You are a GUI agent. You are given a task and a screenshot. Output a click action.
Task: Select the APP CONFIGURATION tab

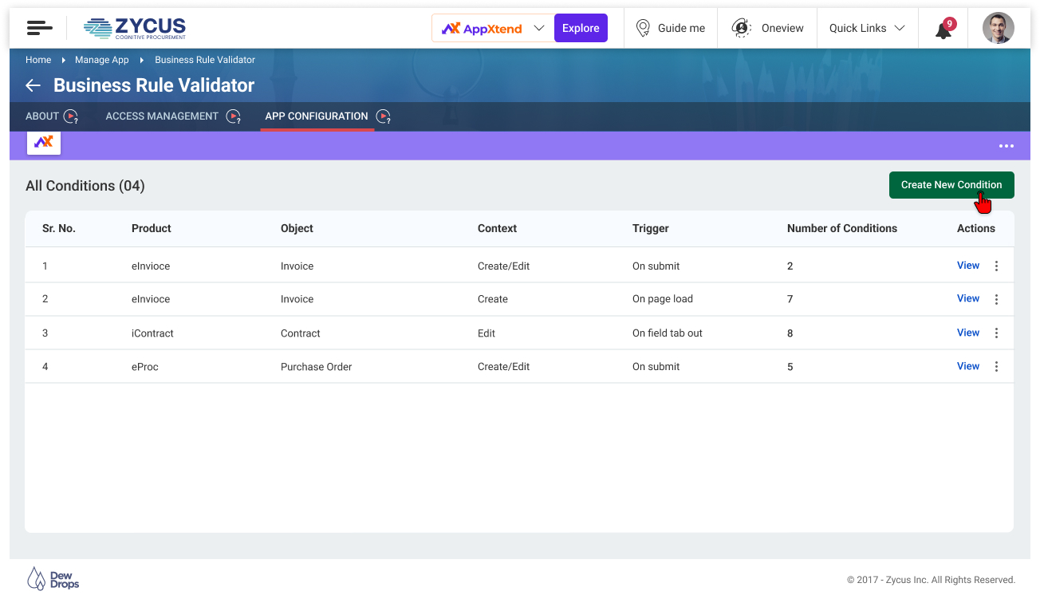317,116
